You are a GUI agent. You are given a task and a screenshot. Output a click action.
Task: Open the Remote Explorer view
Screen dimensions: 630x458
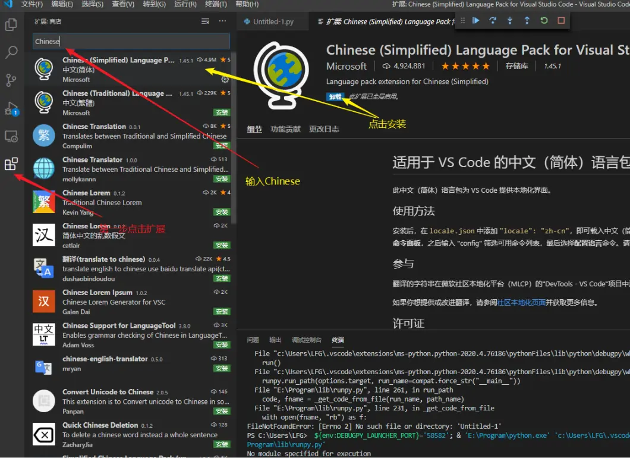click(x=11, y=136)
